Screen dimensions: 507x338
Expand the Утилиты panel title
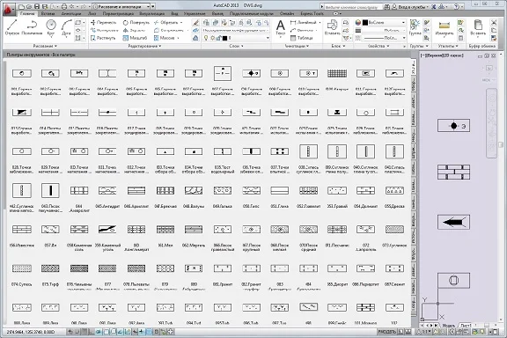pyautogui.click(x=448, y=46)
